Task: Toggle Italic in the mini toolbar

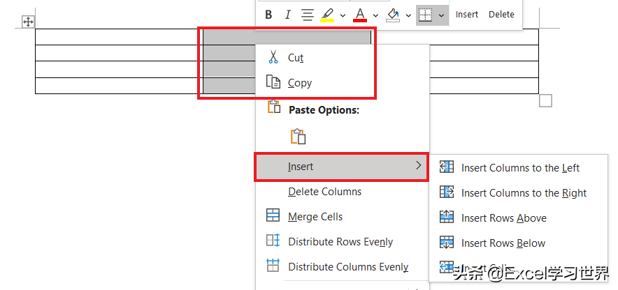Action: tap(287, 15)
